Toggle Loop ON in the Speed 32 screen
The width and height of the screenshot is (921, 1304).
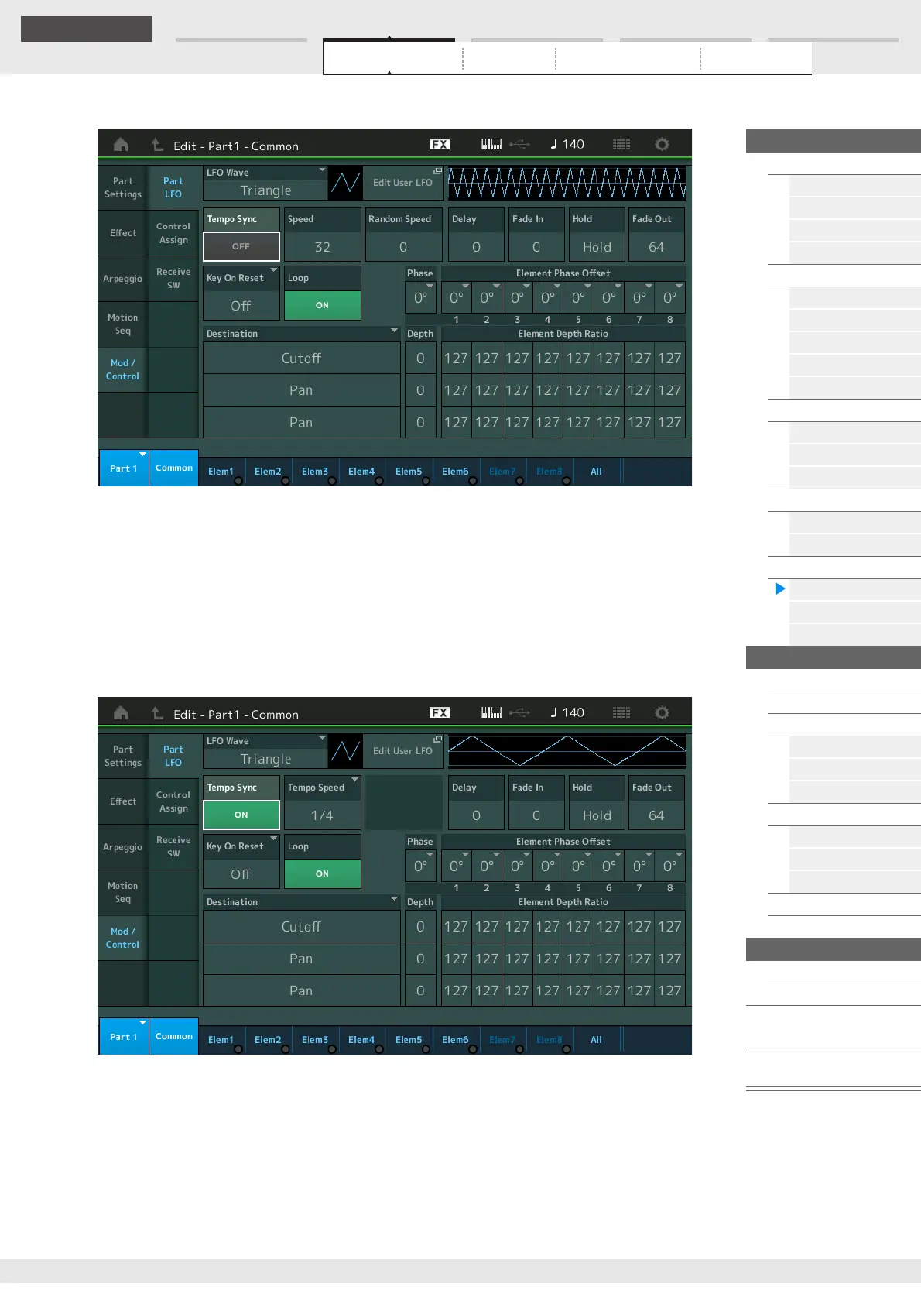(x=323, y=305)
